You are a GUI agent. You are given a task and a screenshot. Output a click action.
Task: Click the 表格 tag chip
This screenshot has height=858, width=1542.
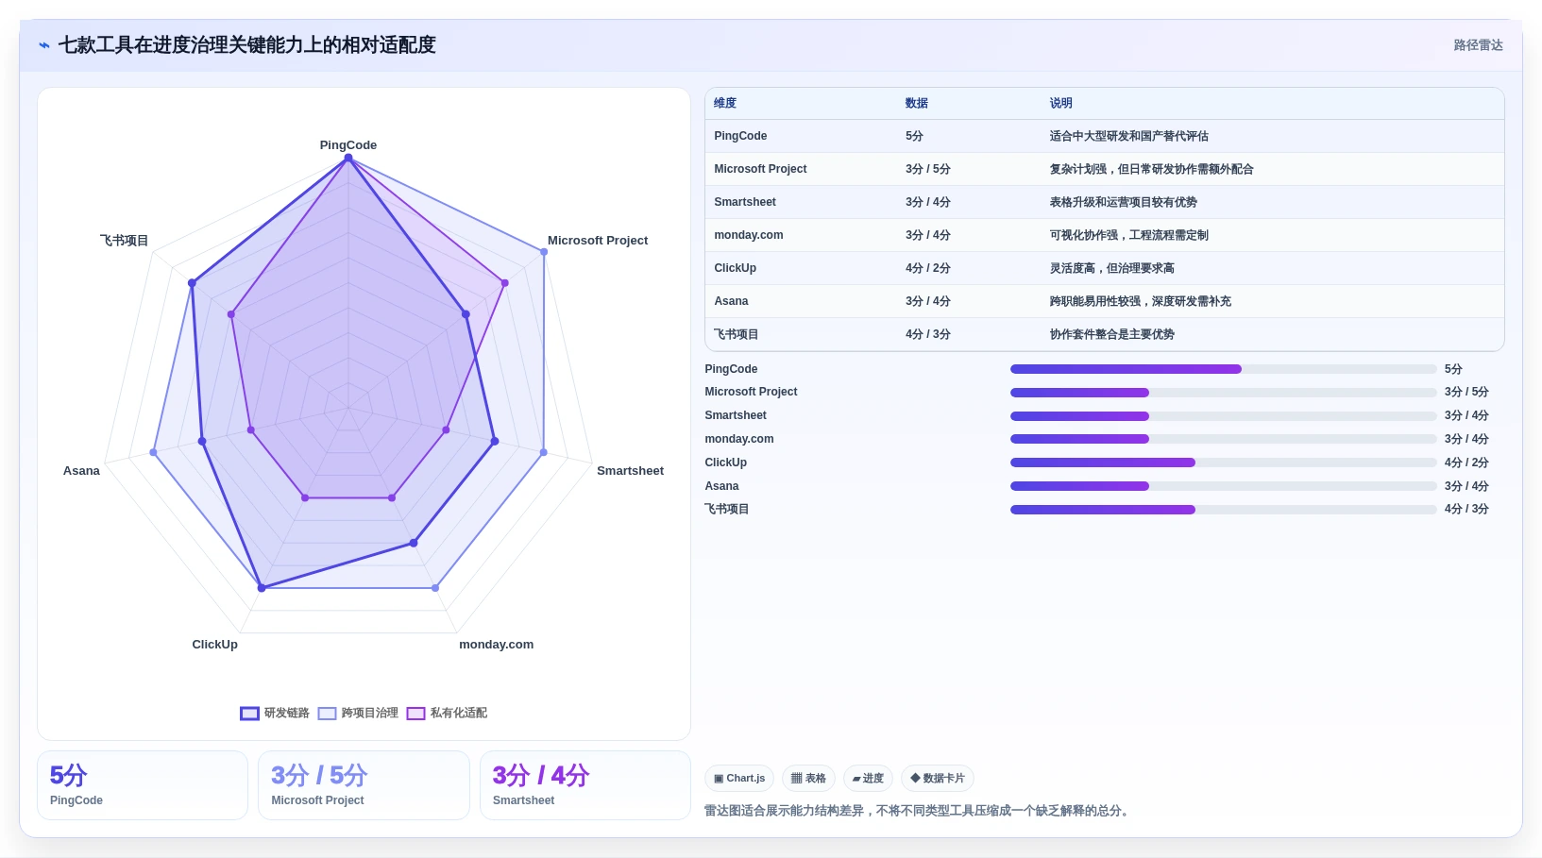coord(808,779)
